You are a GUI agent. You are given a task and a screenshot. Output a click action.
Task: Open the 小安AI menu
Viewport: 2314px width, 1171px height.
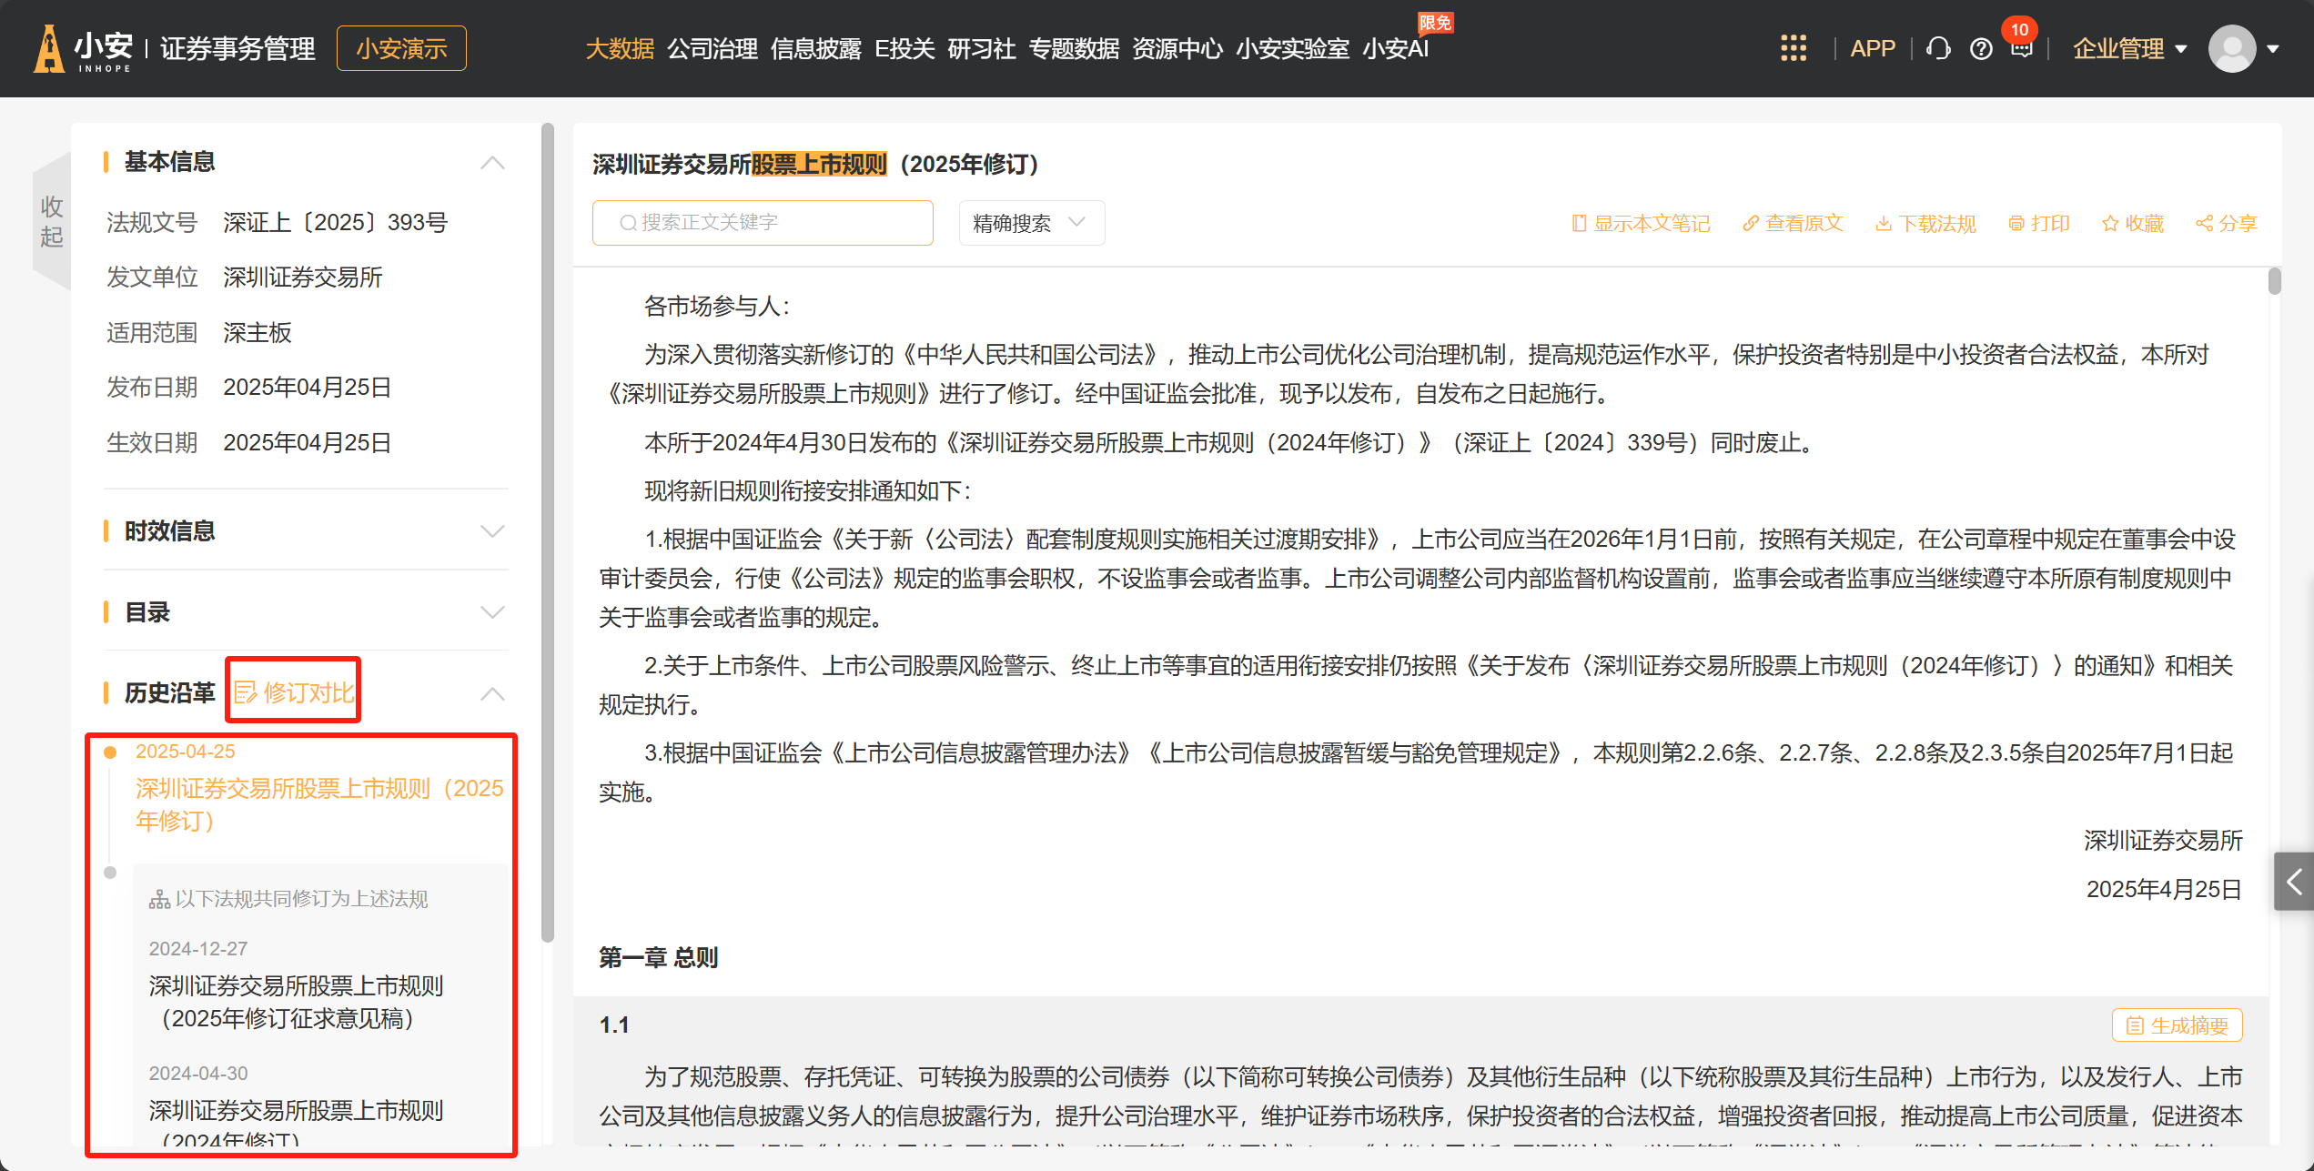tap(1396, 48)
